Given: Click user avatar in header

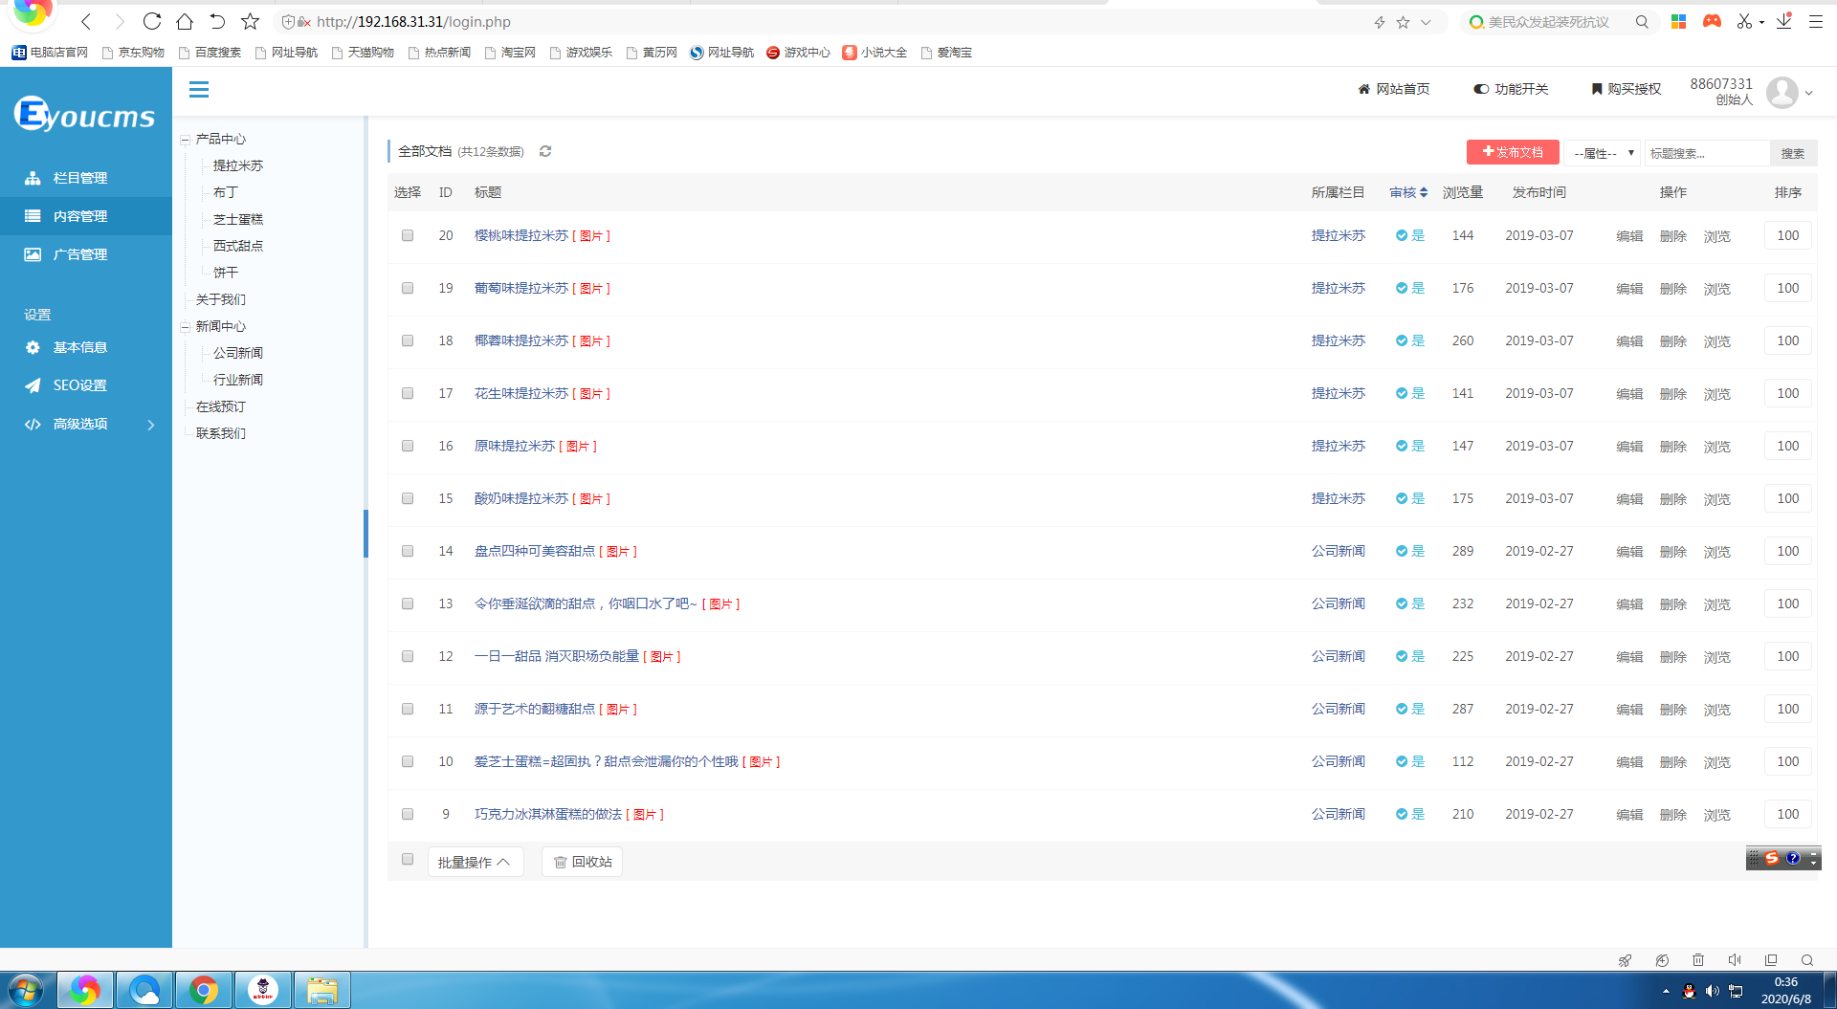Looking at the screenshot, I should [x=1782, y=92].
